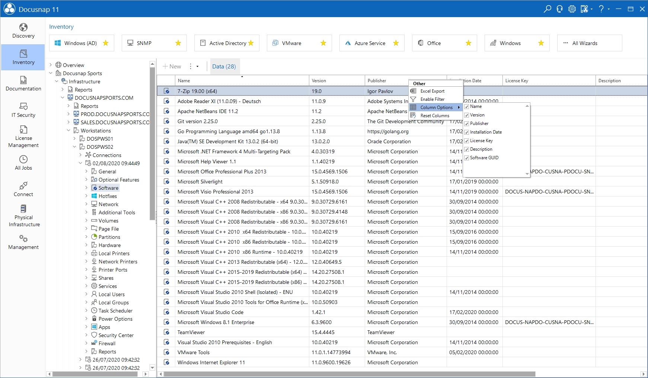Open dropdown arrow next to New
This screenshot has width=648, height=378.
pos(198,67)
